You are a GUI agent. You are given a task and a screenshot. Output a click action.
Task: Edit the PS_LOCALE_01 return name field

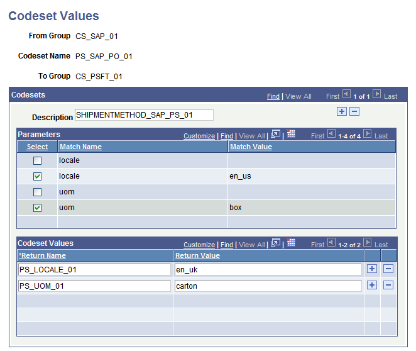[94, 270]
